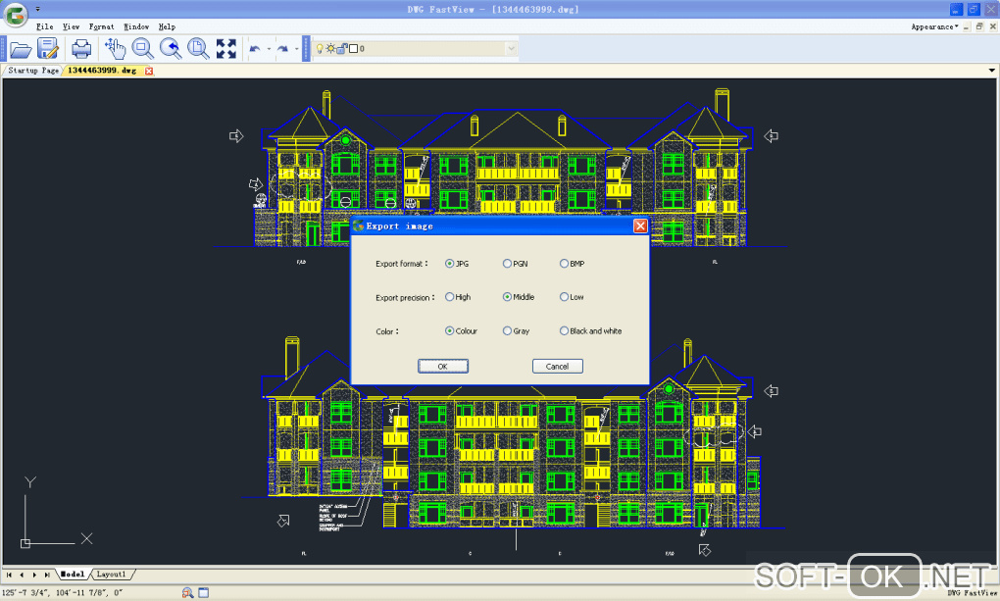The image size is (1000, 601).
Task: Click the UCS origin square in drawing area
Action: point(25,543)
